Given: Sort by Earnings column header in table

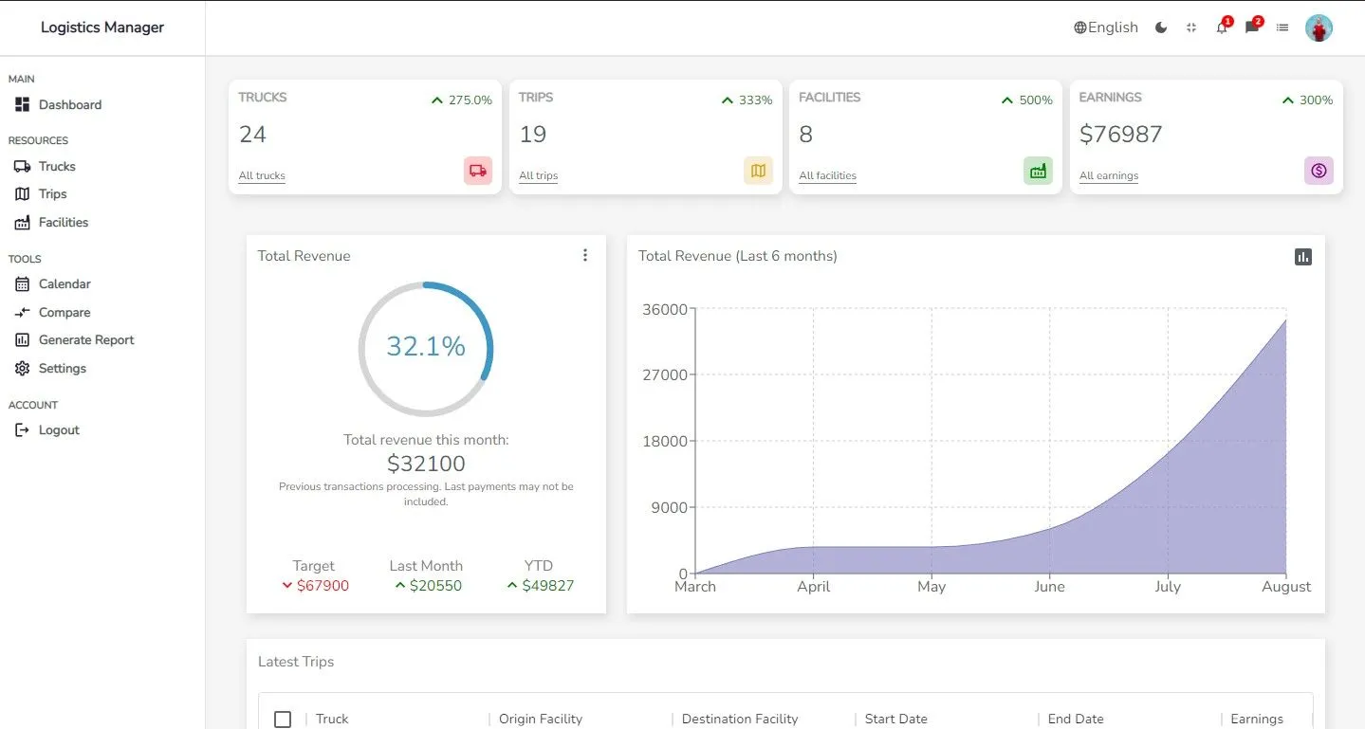Looking at the screenshot, I should [x=1257, y=719].
